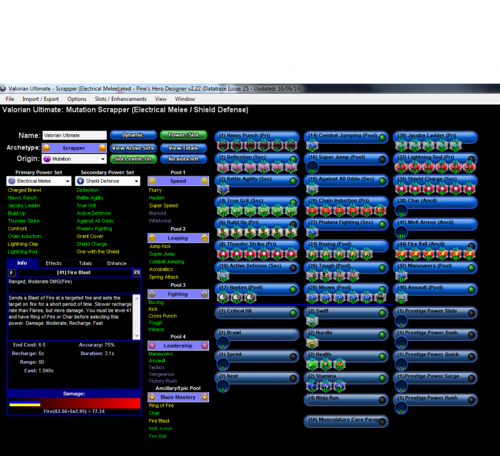Click the red Damage bar graph
Viewport: 500px width, 456px height.
pos(90,403)
